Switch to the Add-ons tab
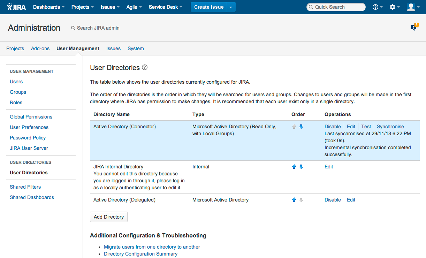The image size is (426, 258). [40, 48]
